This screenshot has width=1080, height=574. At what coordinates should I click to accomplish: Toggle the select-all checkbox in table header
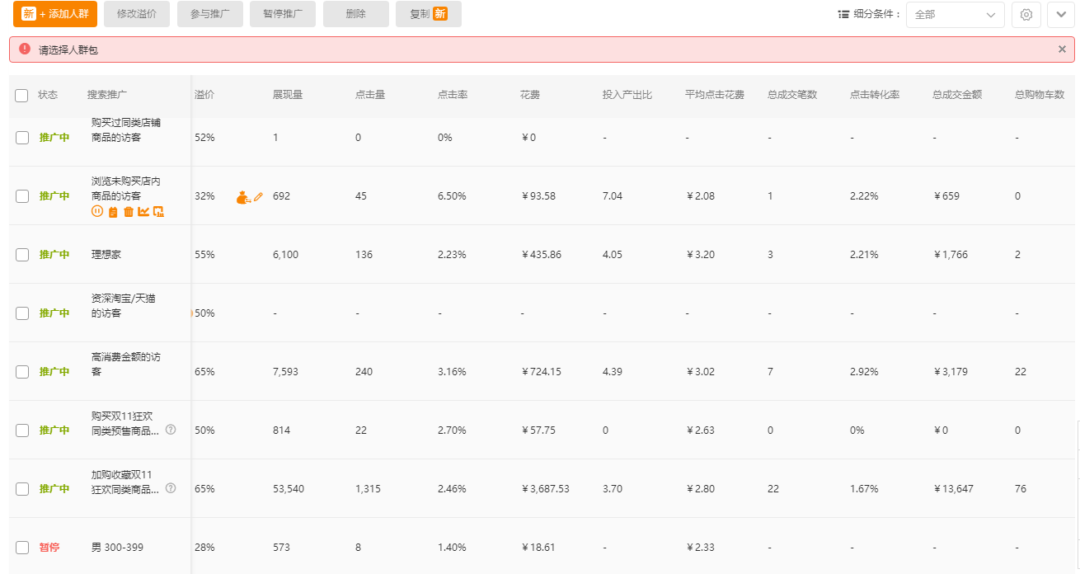[x=21, y=96]
